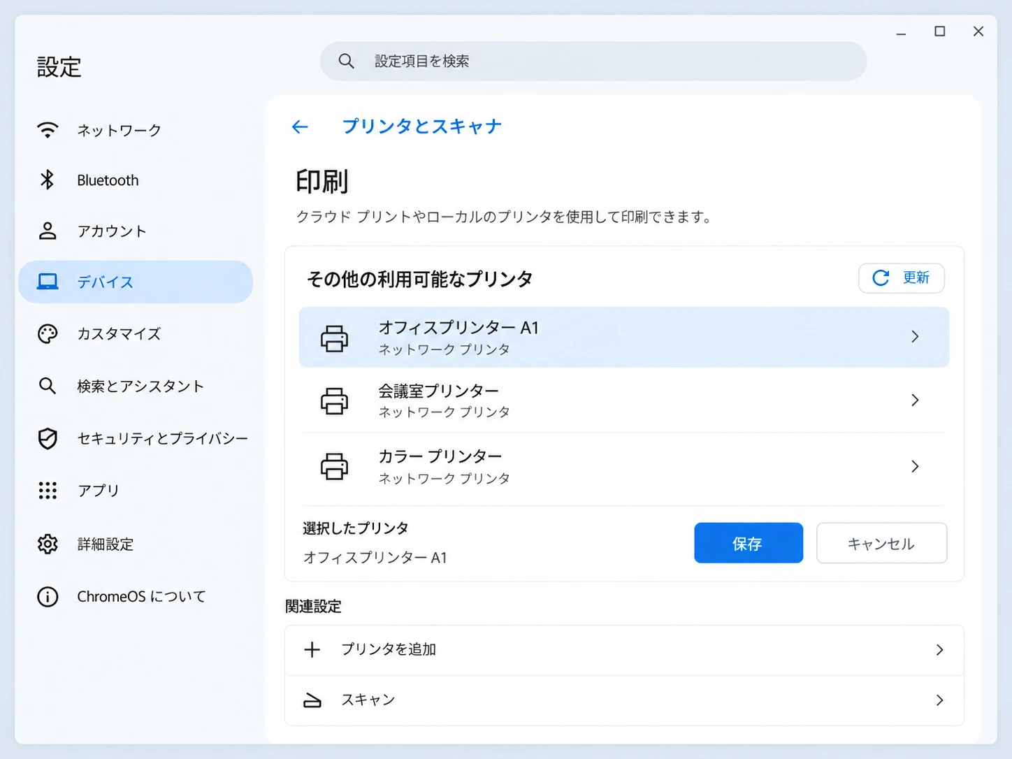The width and height of the screenshot is (1012, 759).
Task: Open the Bluetooth settings section
Action: tap(136, 180)
